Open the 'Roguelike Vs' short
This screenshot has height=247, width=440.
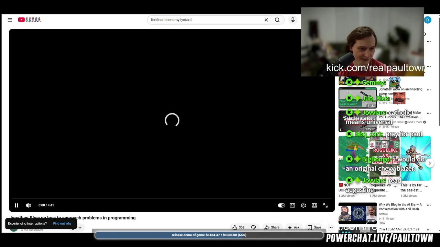(384, 158)
